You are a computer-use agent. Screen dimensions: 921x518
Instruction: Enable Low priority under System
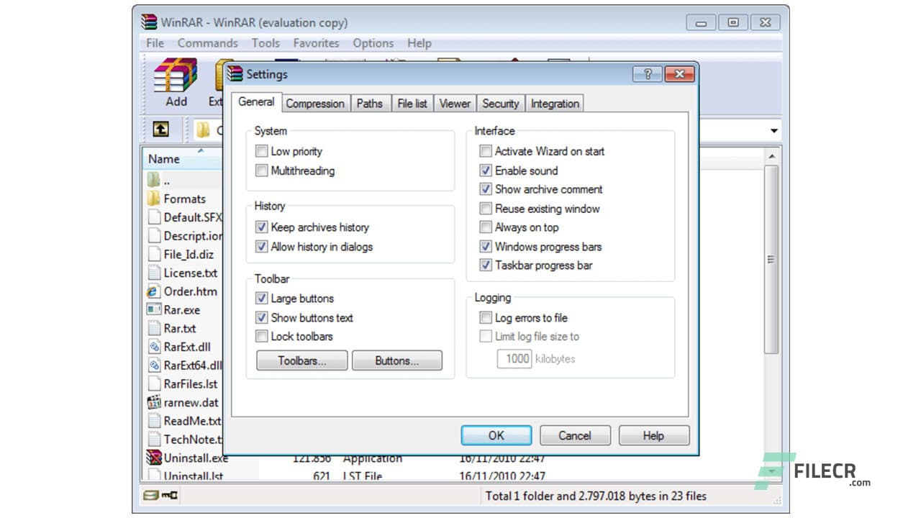(x=261, y=151)
